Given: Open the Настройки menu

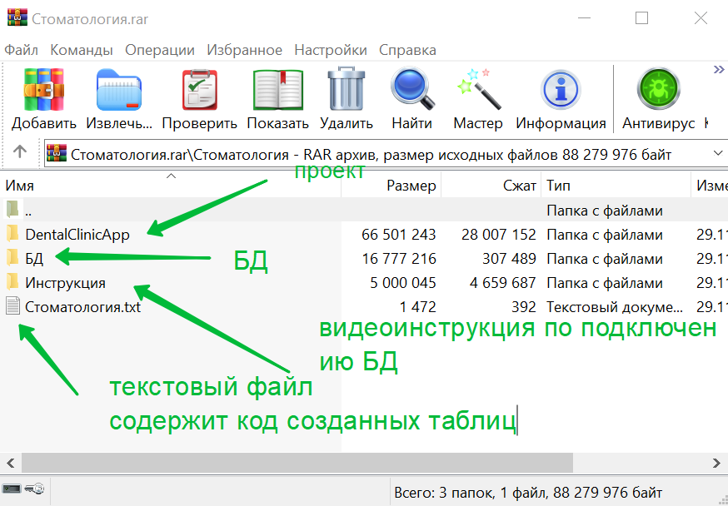Looking at the screenshot, I should click(330, 50).
